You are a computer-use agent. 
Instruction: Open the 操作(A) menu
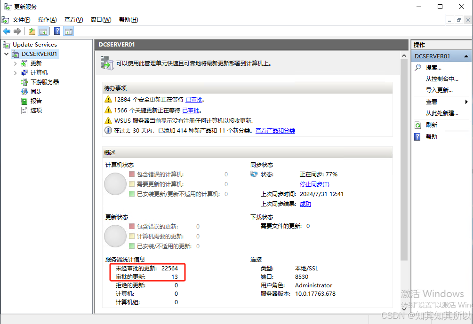click(x=48, y=20)
